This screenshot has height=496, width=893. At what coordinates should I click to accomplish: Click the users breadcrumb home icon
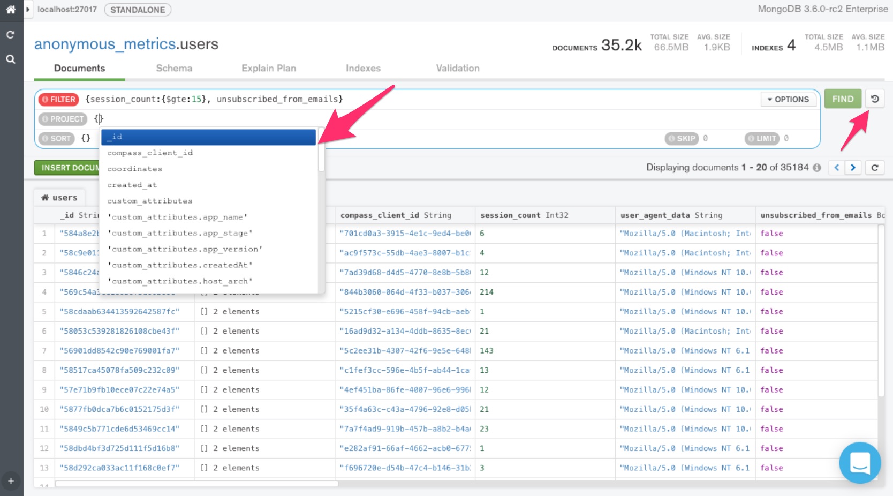[x=45, y=198]
